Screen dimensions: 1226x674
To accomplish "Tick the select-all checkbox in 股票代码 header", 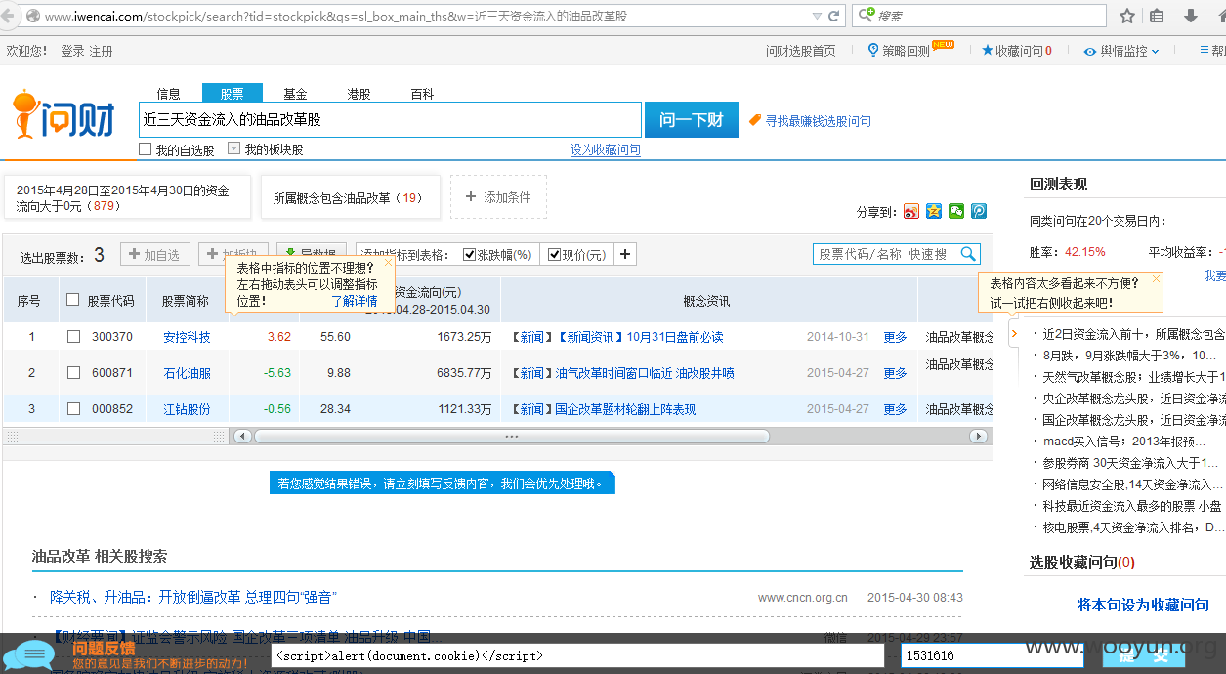I will click(x=72, y=300).
